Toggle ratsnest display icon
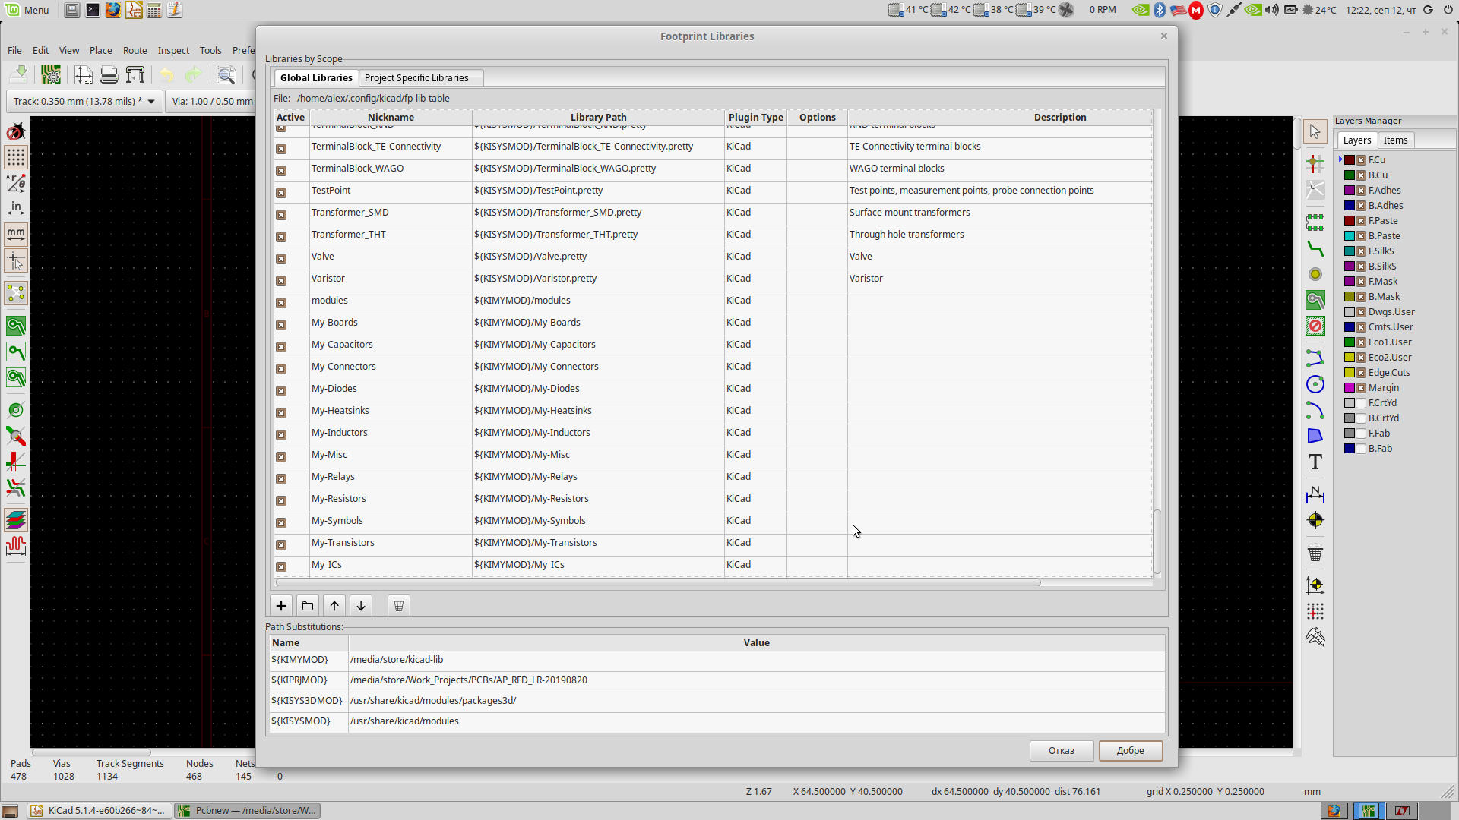 16,293
